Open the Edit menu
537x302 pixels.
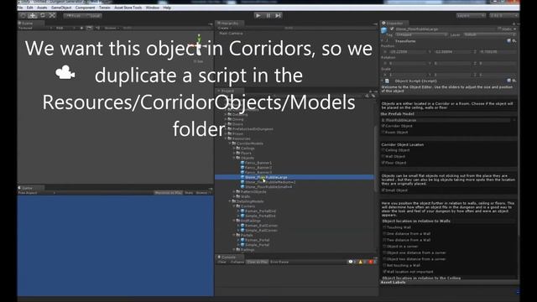(30, 8)
